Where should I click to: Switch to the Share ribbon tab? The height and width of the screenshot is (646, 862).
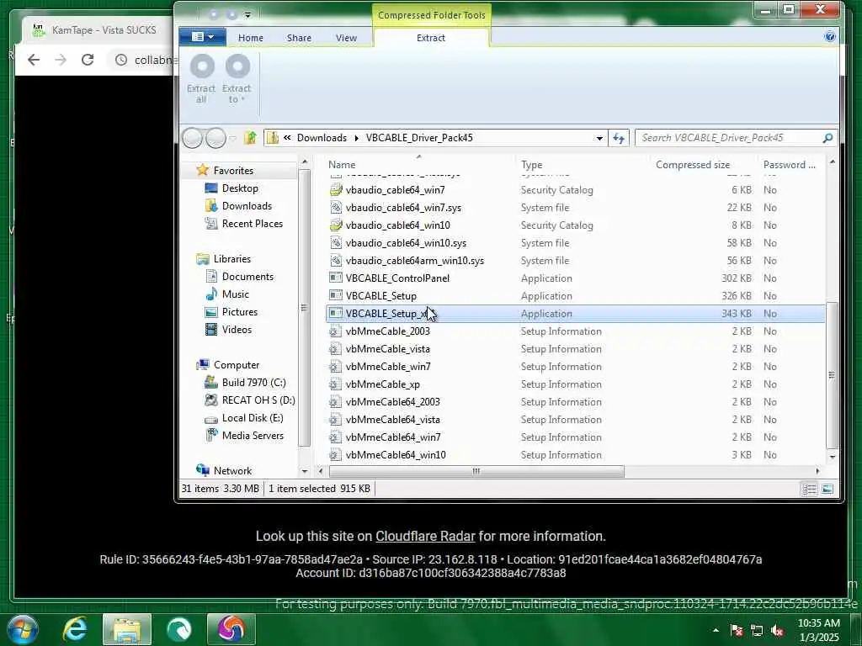point(299,38)
